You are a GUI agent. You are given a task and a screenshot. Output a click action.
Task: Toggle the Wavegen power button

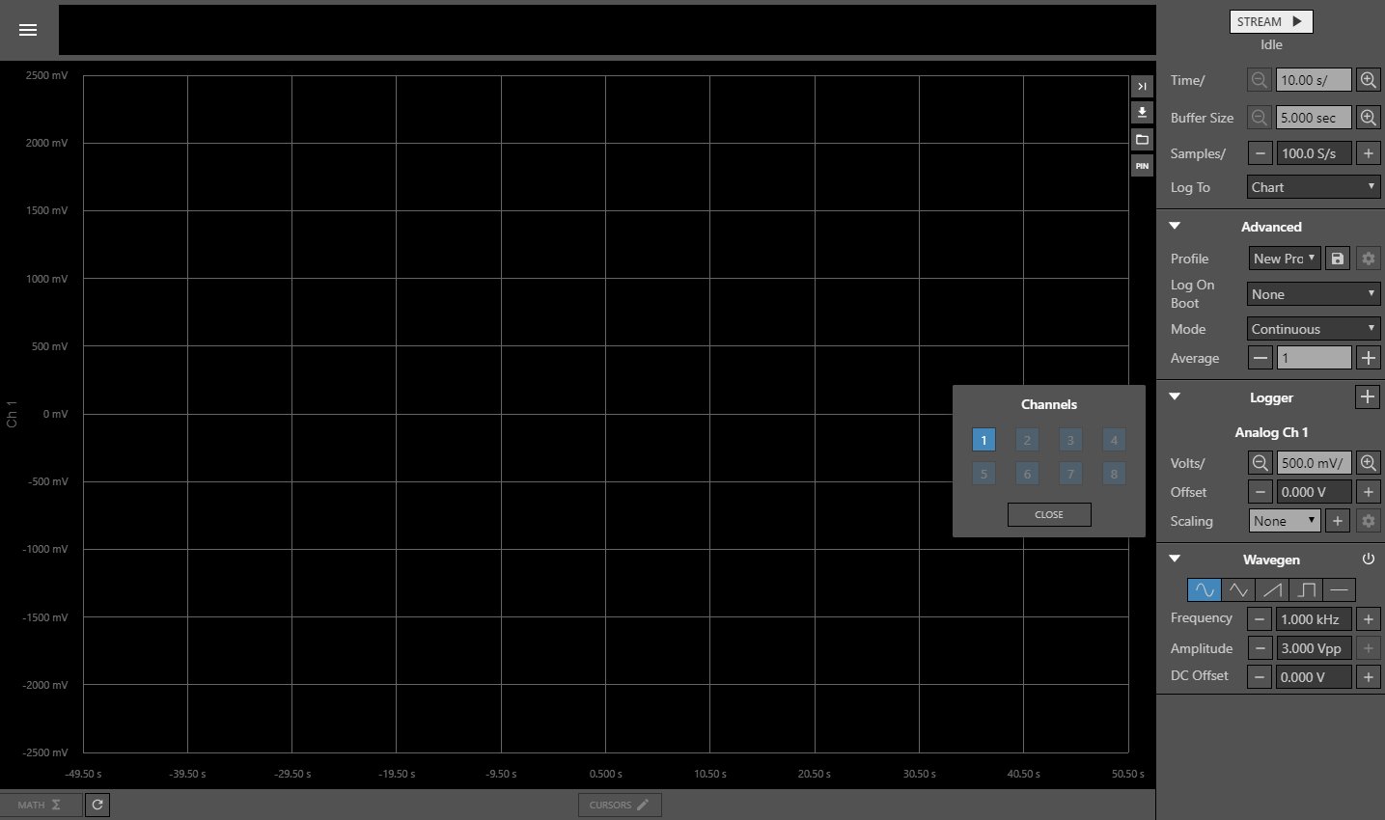(1368, 559)
